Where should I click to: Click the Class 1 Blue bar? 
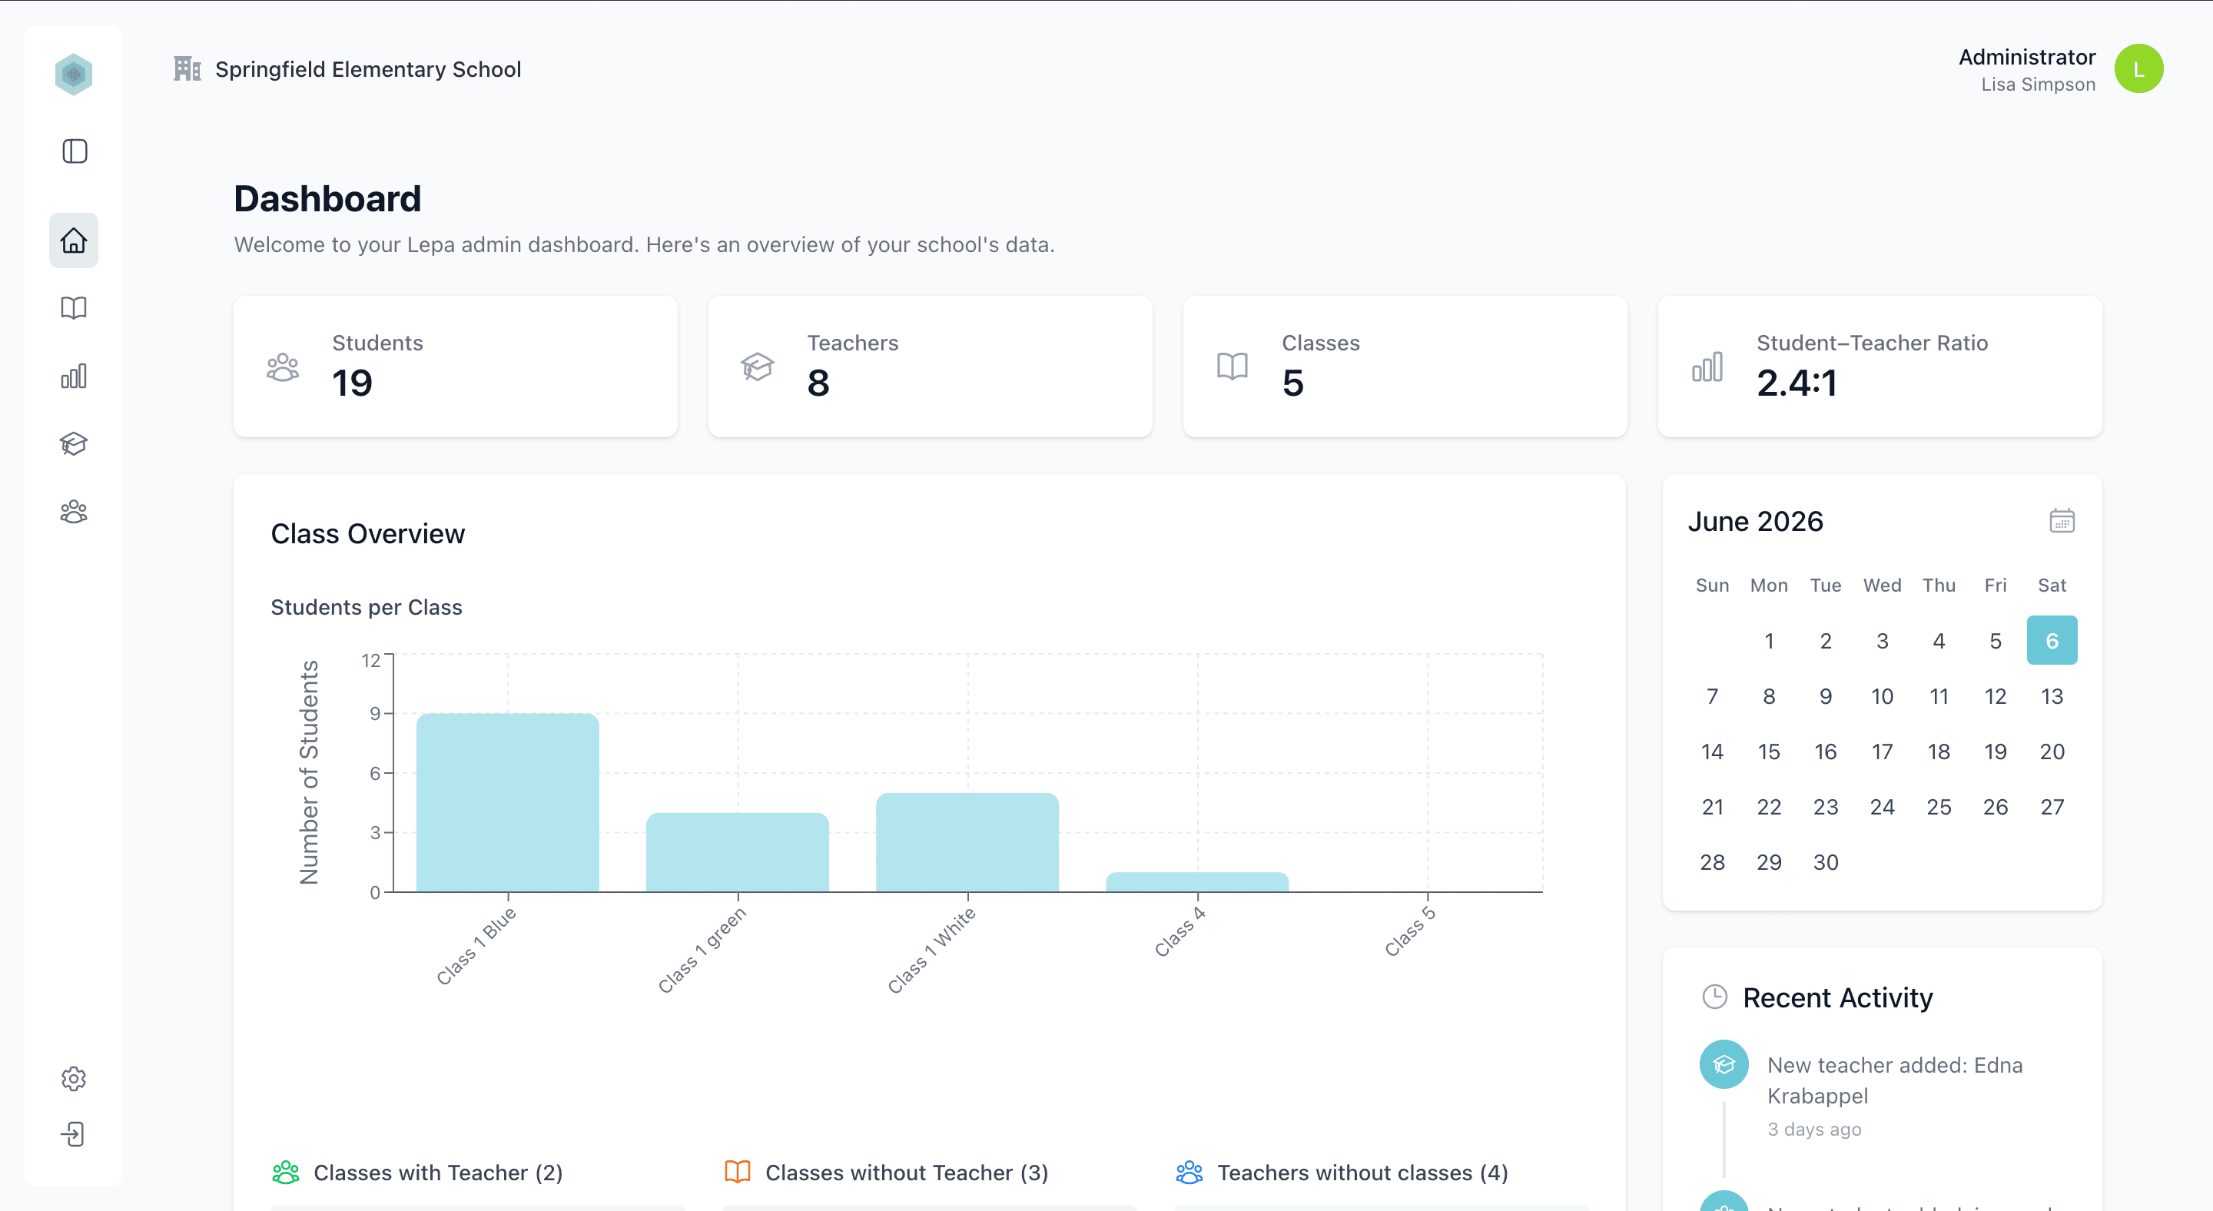coord(508,803)
